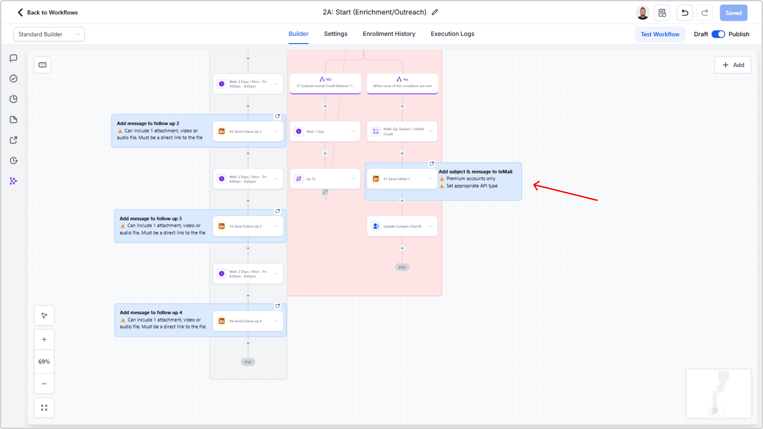This screenshot has width=763, height=429.
Task: Switch to the Execution Logs tab
Action: coord(452,34)
